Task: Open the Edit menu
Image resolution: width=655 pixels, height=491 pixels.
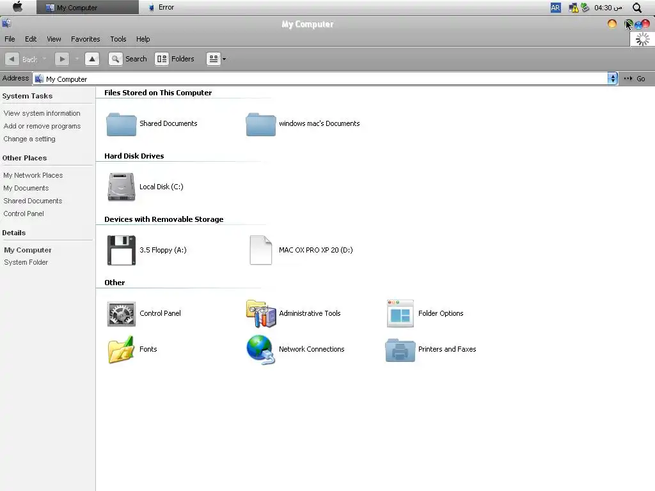Action: coord(31,39)
